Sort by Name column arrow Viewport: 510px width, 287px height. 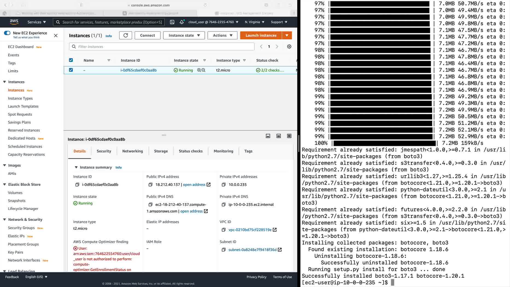pos(109,60)
